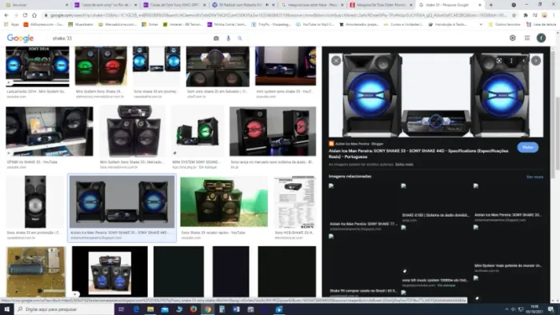Open "GPX88 vs SHAKE 33" YouTube thumbnail

[50, 131]
